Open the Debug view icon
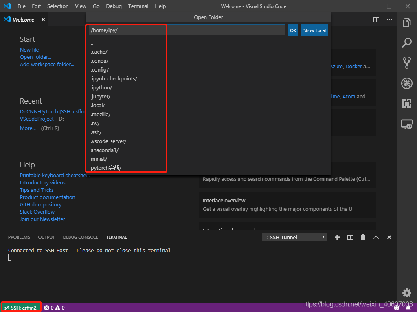Screen dimensions: 417x312 pyautogui.click(x=406, y=83)
